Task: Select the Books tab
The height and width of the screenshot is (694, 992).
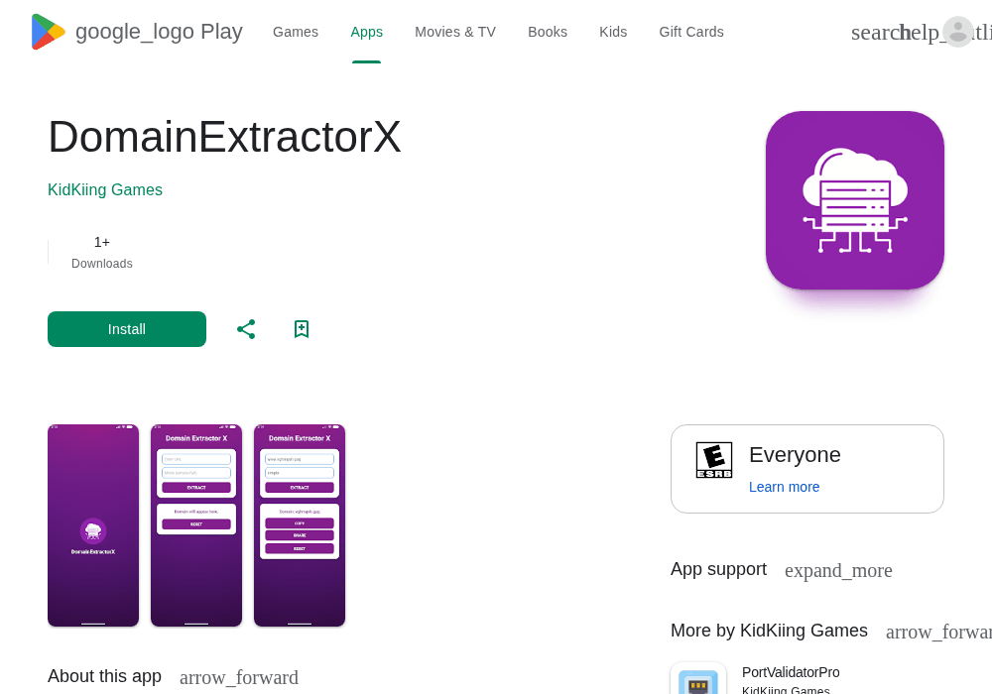Action: click(548, 32)
